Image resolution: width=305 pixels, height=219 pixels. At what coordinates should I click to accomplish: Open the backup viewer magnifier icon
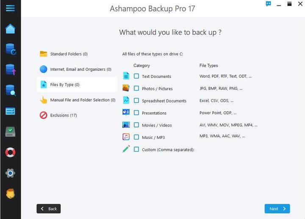tap(10, 90)
